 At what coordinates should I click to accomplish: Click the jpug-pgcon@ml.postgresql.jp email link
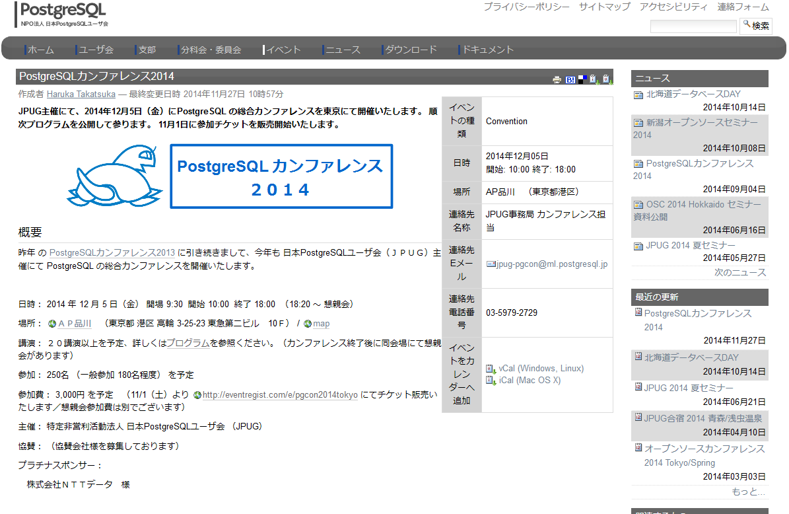552,264
